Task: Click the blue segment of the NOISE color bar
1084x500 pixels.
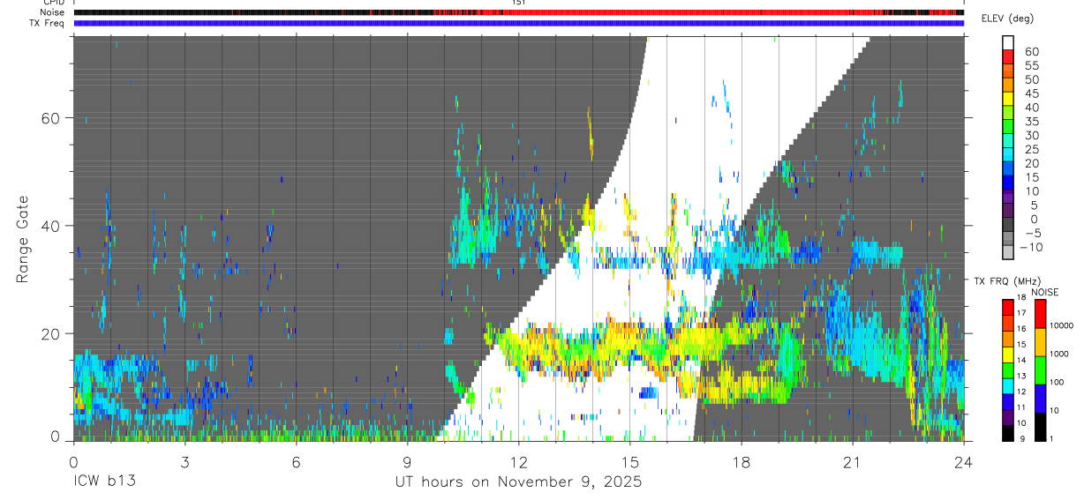Action: click(x=1040, y=399)
